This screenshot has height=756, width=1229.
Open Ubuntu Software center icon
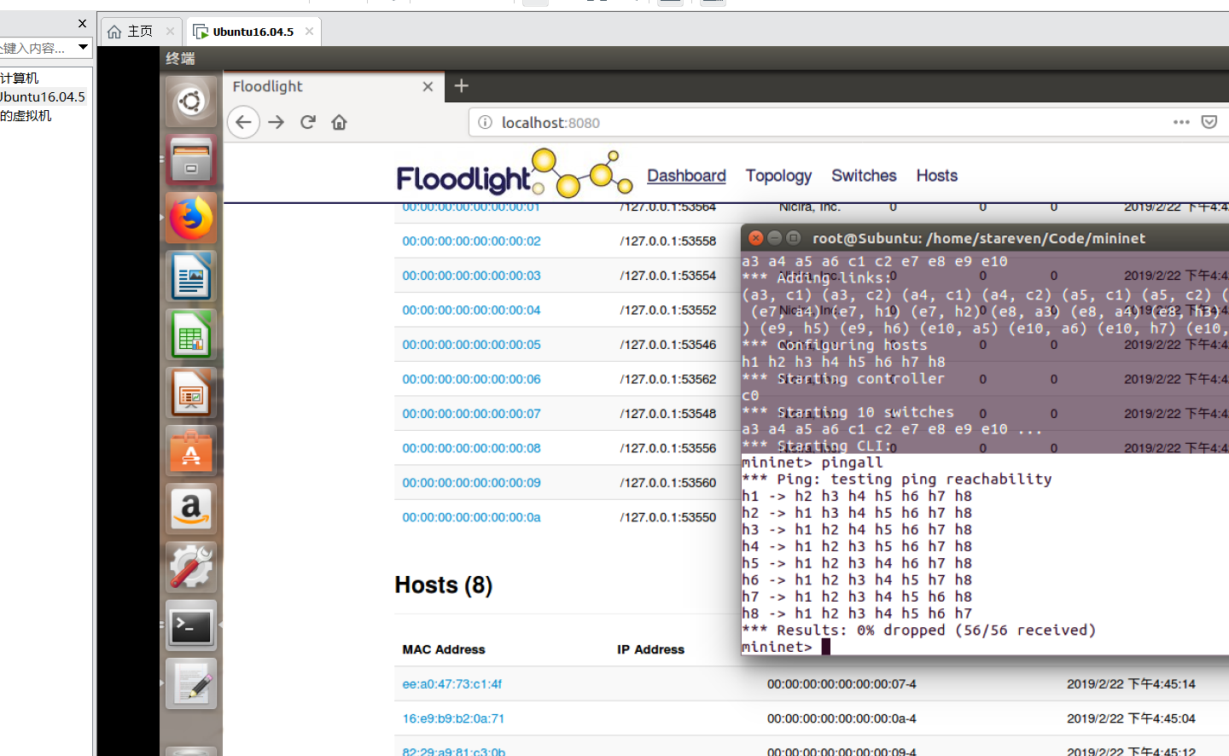[191, 451]
